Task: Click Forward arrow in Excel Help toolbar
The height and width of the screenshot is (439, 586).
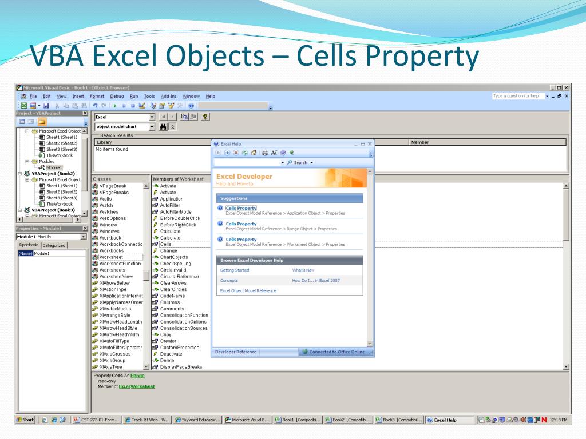Action: (x=227, y=153)
